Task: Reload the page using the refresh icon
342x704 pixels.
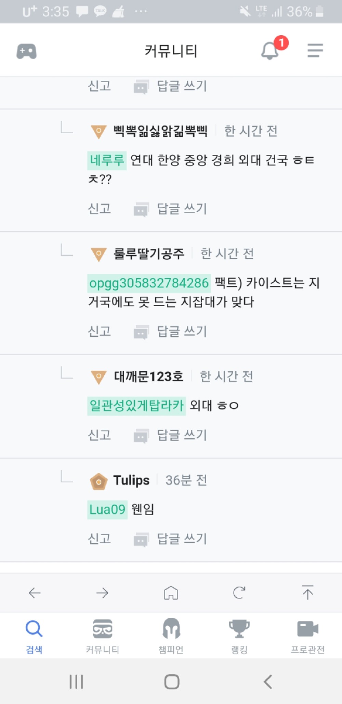Action: pyautogui.click(x=240, y=593)
